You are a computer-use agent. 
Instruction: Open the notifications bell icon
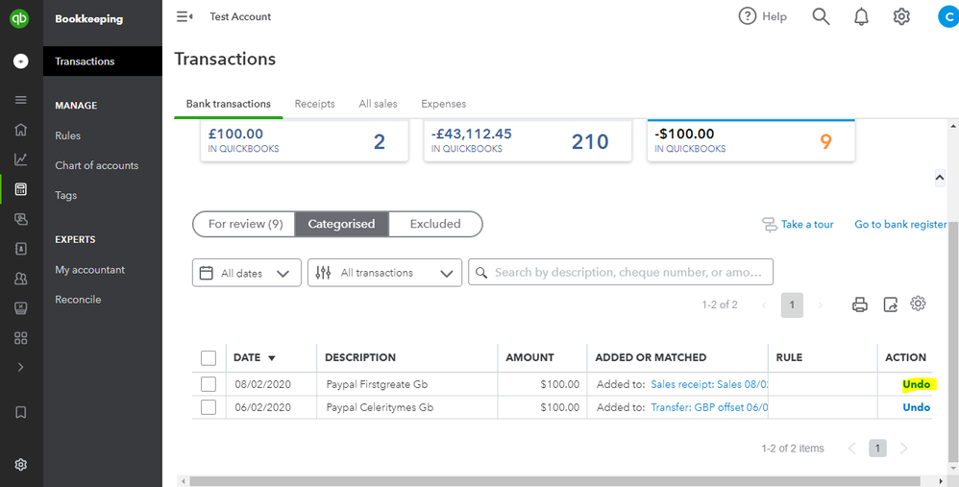(861, 17)
